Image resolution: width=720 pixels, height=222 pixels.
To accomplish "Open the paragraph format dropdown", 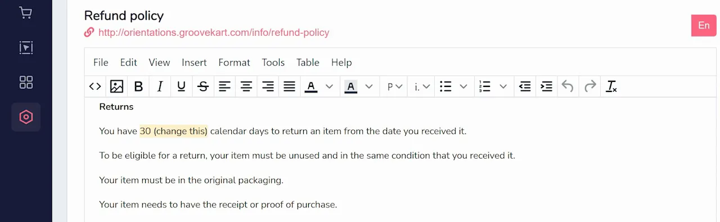I will coord(394,86).
